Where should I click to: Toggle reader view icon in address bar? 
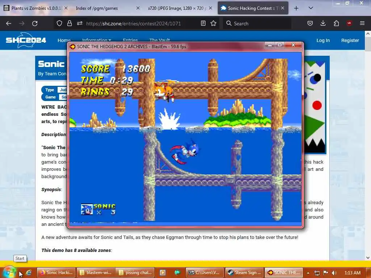(x=203, y=23)
